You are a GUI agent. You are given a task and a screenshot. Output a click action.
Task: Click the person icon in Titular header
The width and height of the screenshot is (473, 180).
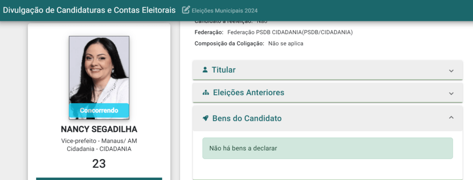[205, 70]
